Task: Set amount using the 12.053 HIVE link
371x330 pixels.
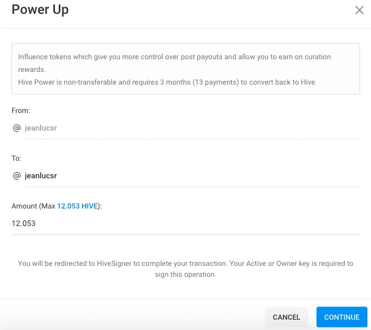Action: pyautogui.click(x=77, y=206)
